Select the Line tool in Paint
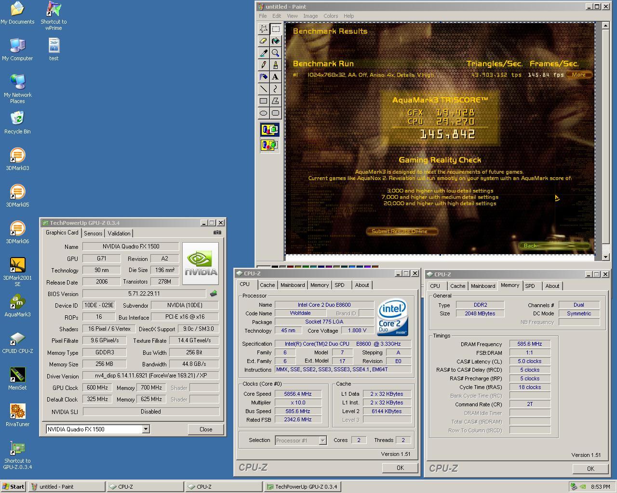The width and height of the screenshot is (617, 493). click(x=263, y=89)
